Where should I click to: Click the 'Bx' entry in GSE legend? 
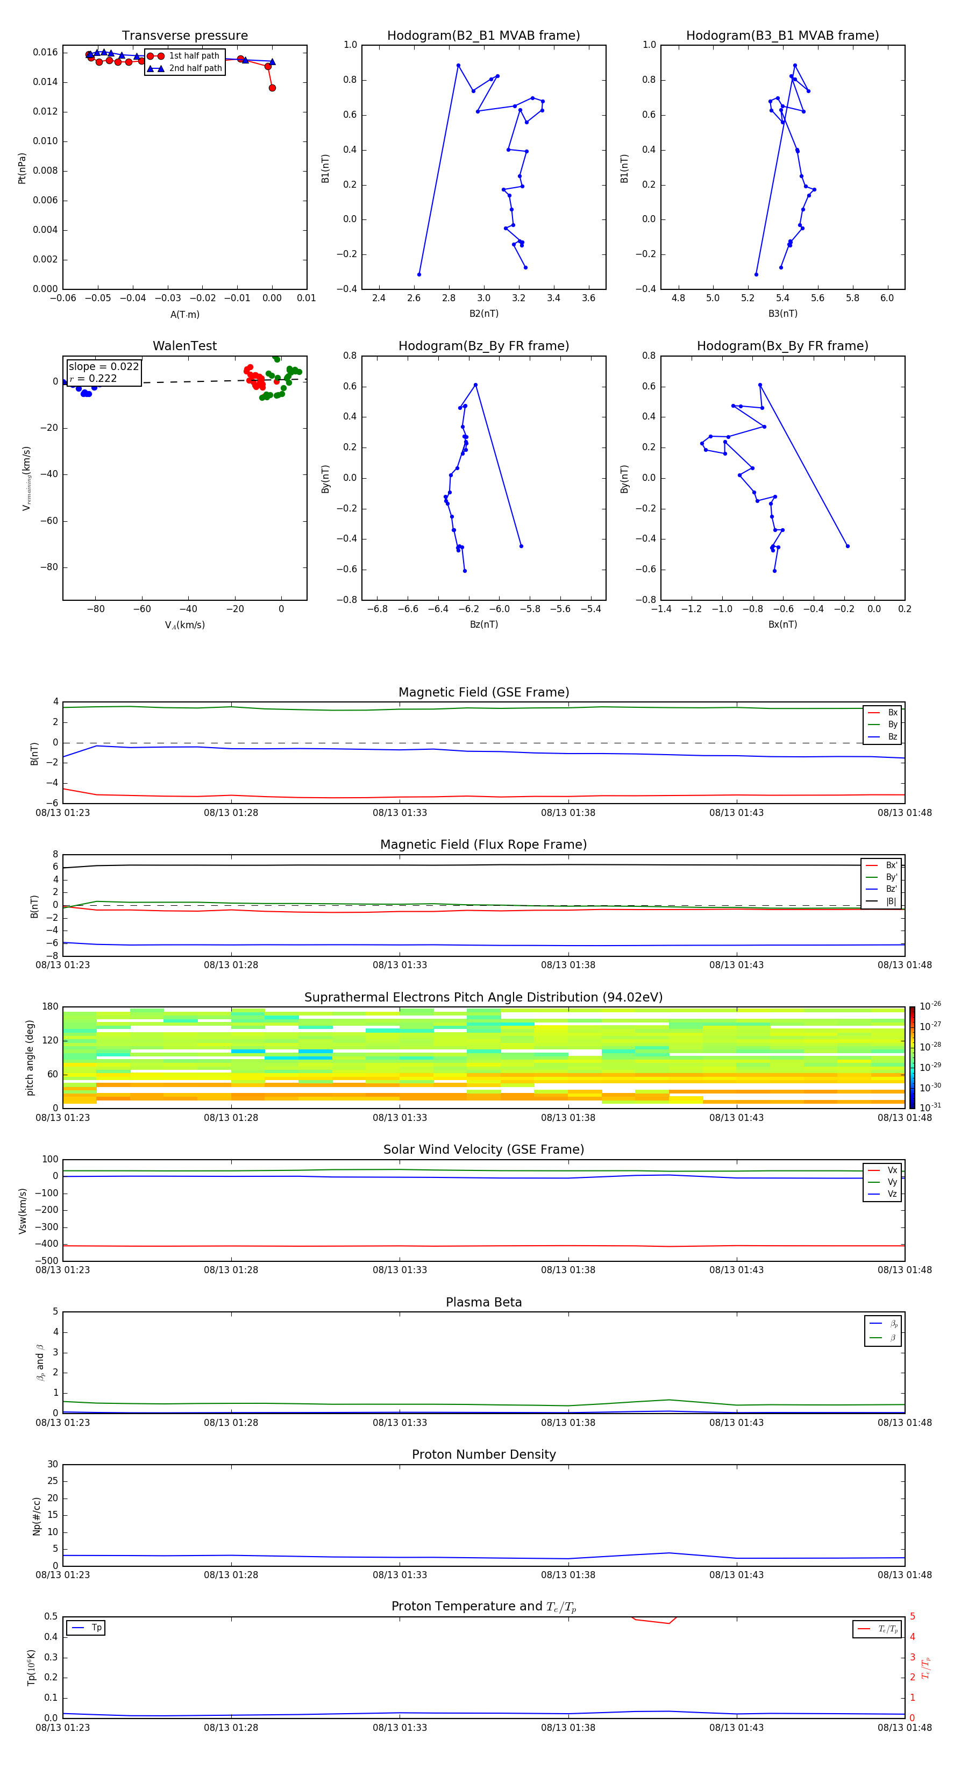tap(882, 713)
